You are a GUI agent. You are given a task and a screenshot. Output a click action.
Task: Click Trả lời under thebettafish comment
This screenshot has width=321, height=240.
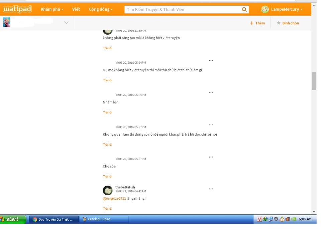pyautogui.click(x=107, y=209)
